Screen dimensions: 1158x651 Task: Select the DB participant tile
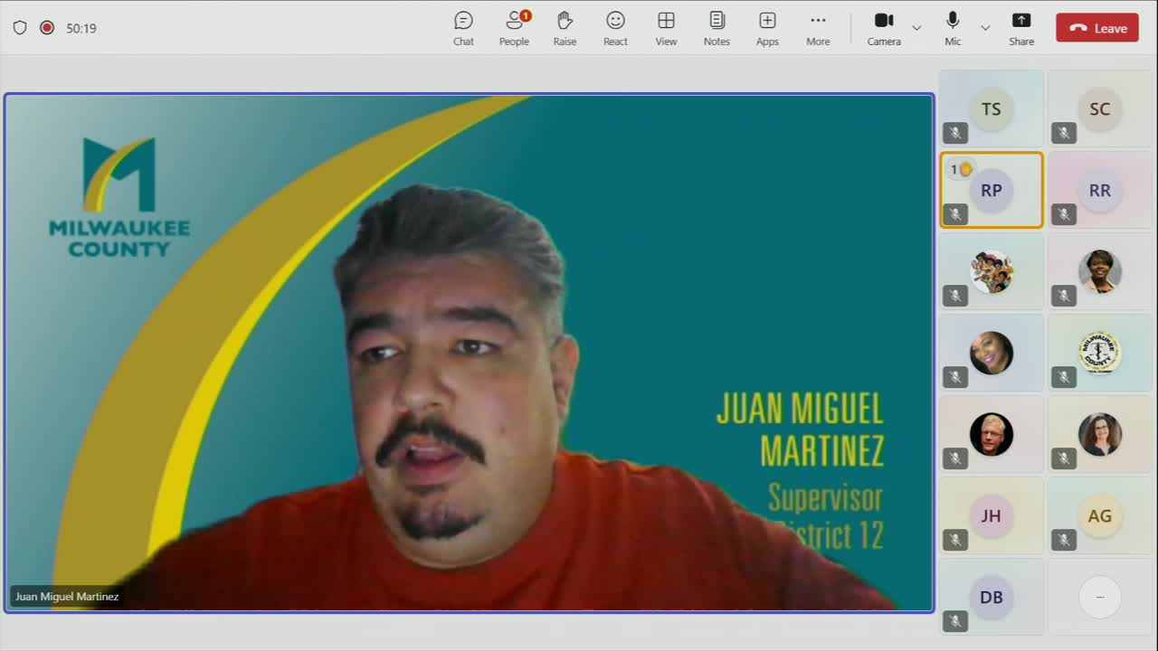coord(992,597)
